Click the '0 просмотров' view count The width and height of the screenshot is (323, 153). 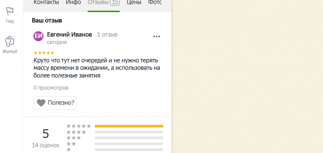(51, 88)
